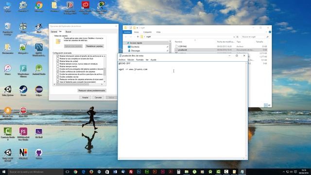
Task: Click the Windows taskbar search box
Action: (x=35, y=172)
